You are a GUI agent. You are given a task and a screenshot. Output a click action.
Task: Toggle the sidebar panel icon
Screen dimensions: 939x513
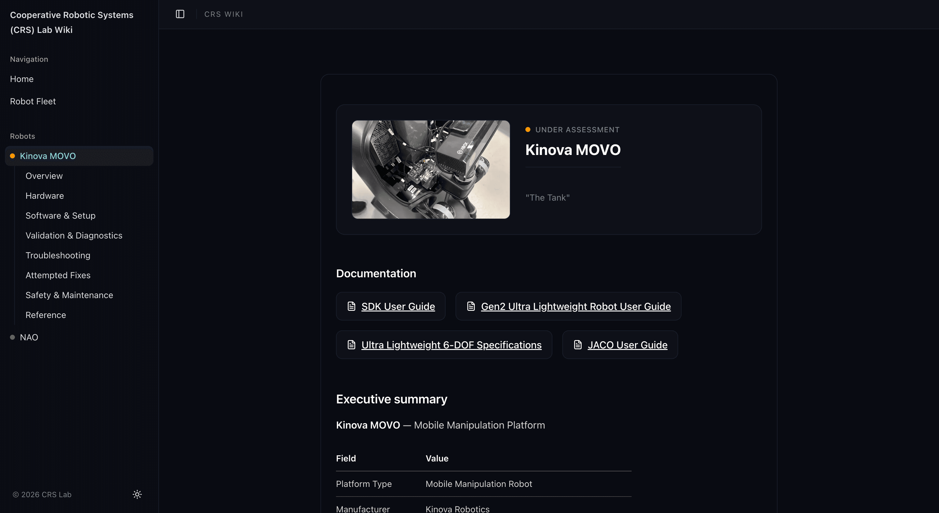pyautogui.click(x=180, y=14)
